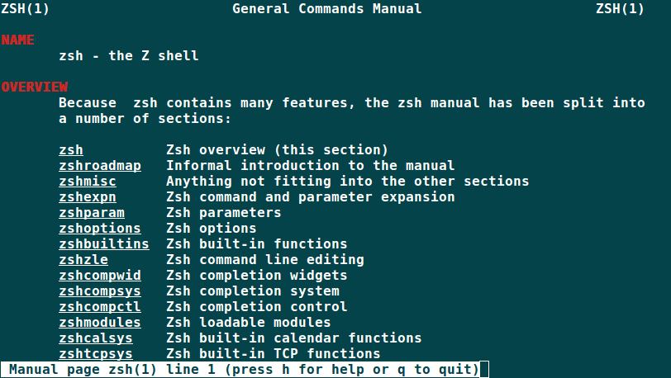Screen dimensions: 671x378
Task: Select the zshcompctl section link
Action: point(100,307)
